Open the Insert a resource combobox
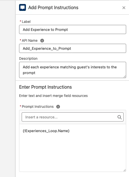The width and height of the screenshot is (129, 177). pos(73,117)
